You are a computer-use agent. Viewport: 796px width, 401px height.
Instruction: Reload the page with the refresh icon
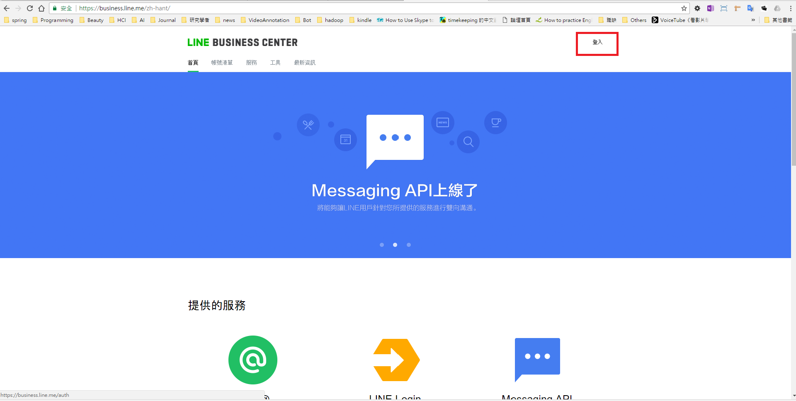click(30, 8)
